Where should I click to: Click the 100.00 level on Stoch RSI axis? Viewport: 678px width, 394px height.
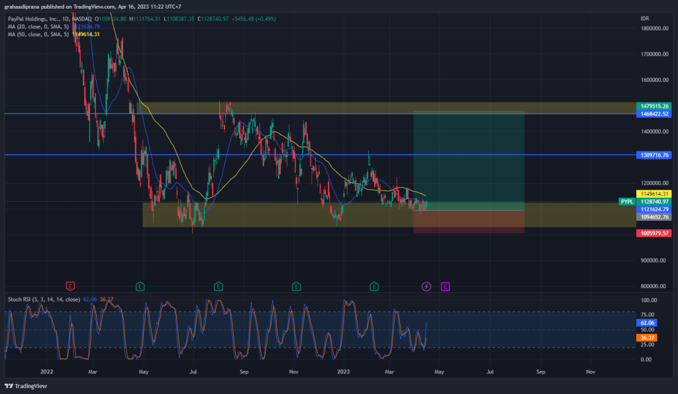(x=649, y=300)
